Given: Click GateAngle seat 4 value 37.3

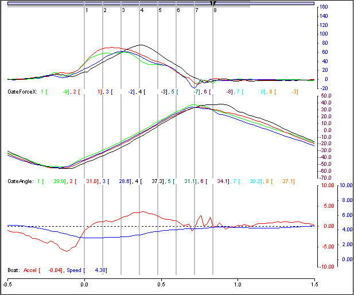Looking at the screenshot, I should click(x=155, y=181).
